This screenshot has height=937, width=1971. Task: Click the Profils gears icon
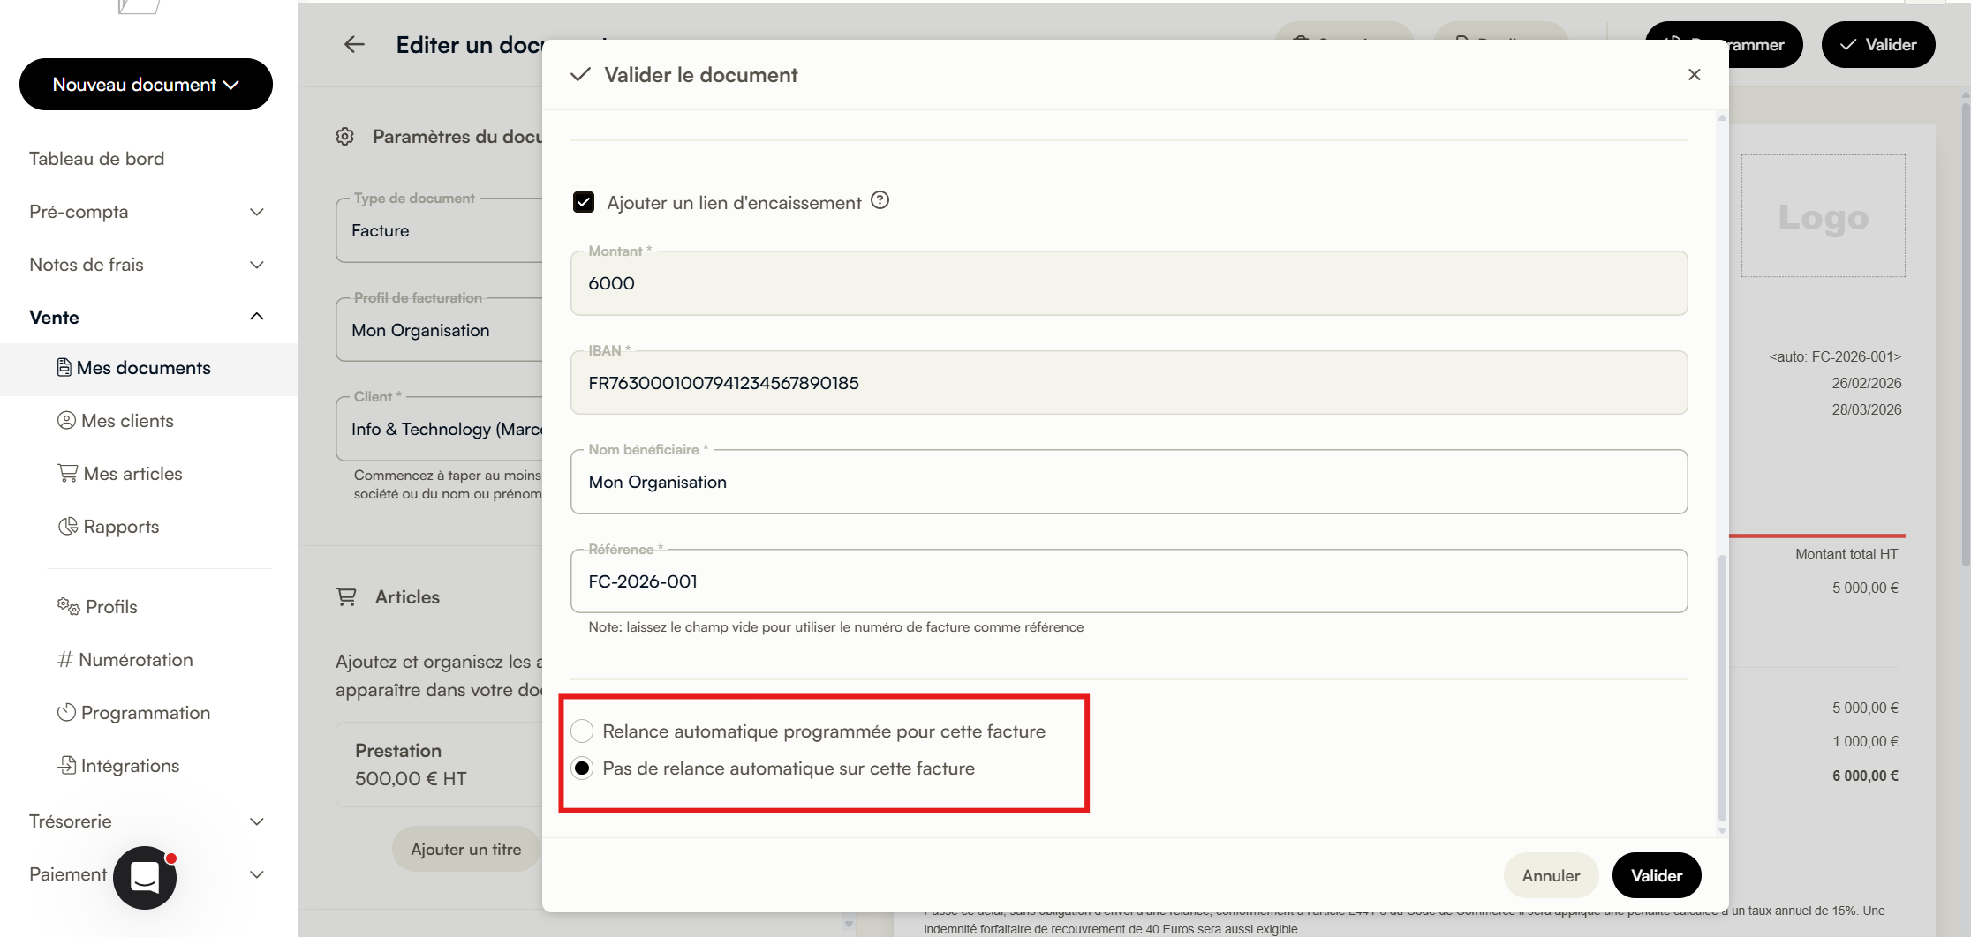68,606
